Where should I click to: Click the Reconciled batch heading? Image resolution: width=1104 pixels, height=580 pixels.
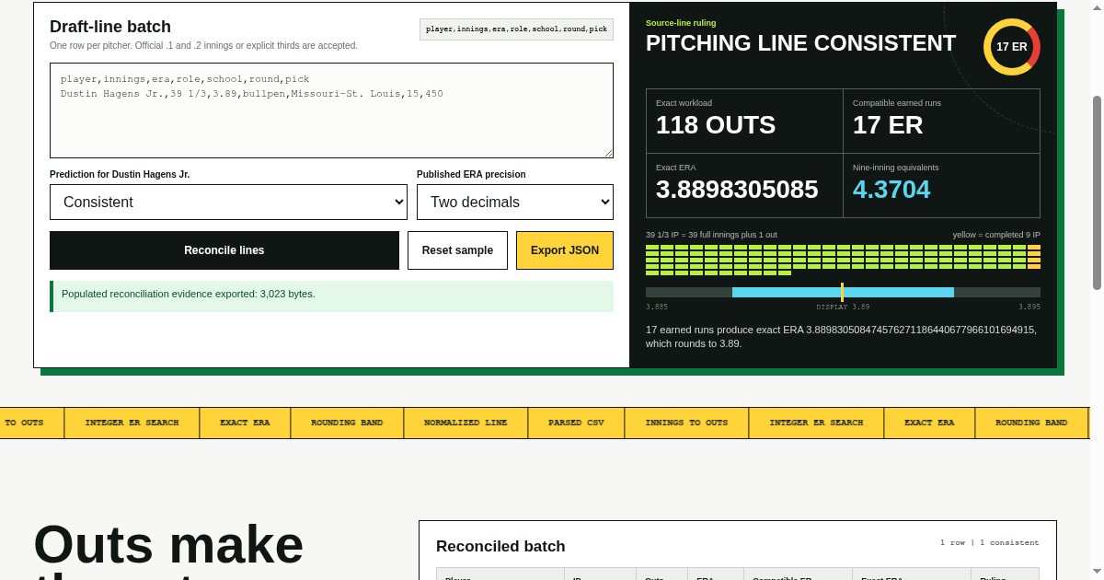pos(500,546)
